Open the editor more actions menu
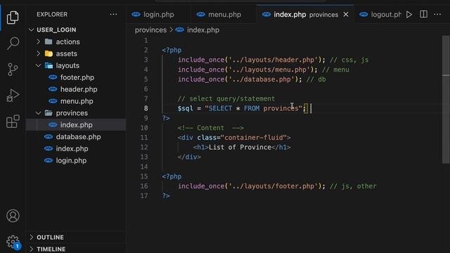 coord(437,14)
